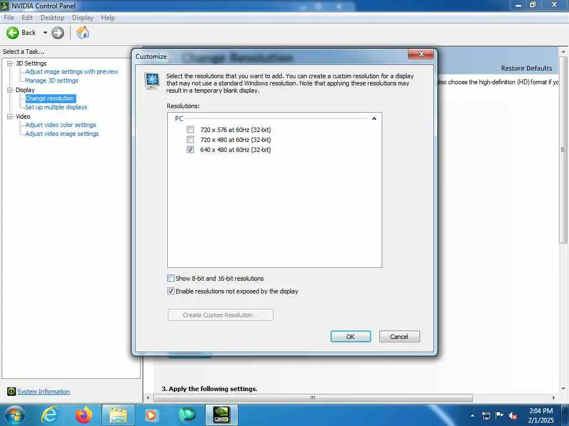
Task: Open the Home icon in toolbar
Action: tap(83, 33)
